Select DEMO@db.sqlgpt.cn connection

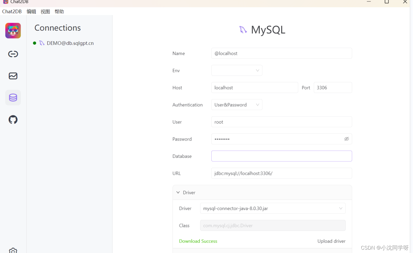tap(70, 43)
